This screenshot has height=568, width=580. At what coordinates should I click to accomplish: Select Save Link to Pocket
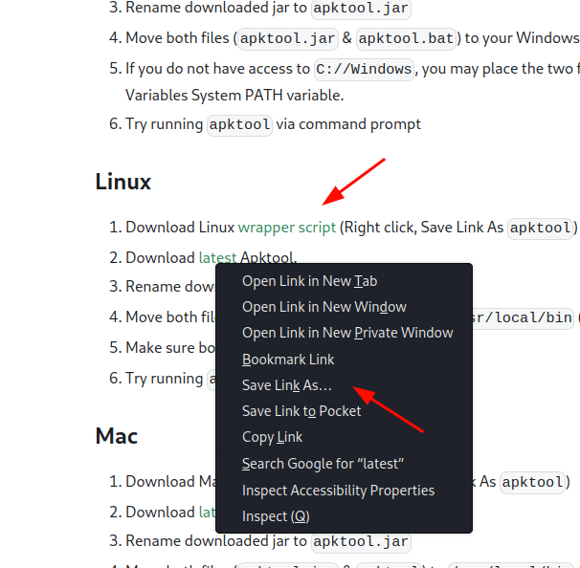pos(344,411)
